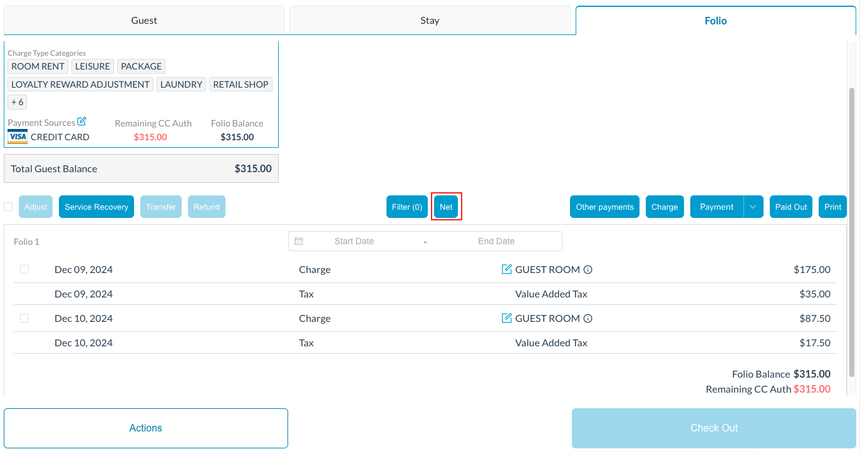Click the Paid Out button
Viewport: 860px width, 454px height.
pos(791,207)
